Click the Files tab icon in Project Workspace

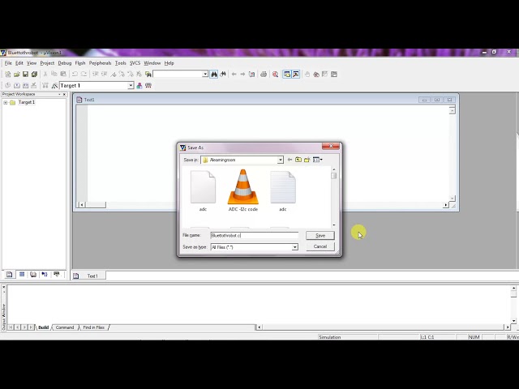[9, 275]
